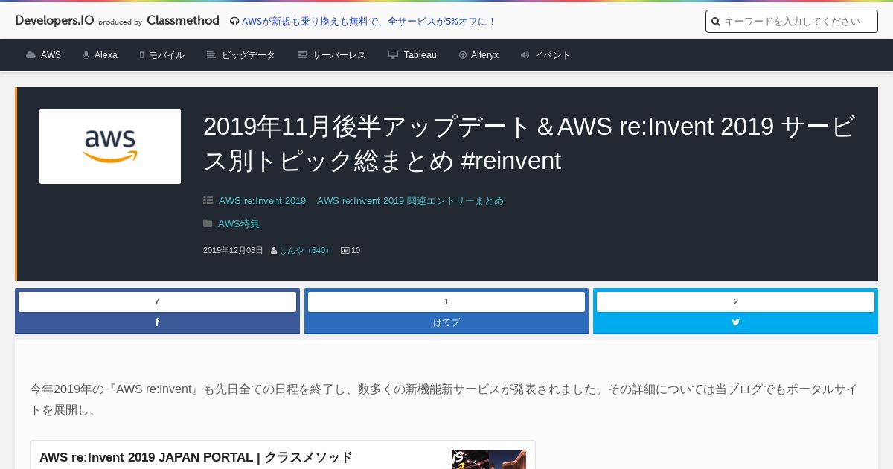Click the article title heading

pyautogui.click(x=528, y=143)
